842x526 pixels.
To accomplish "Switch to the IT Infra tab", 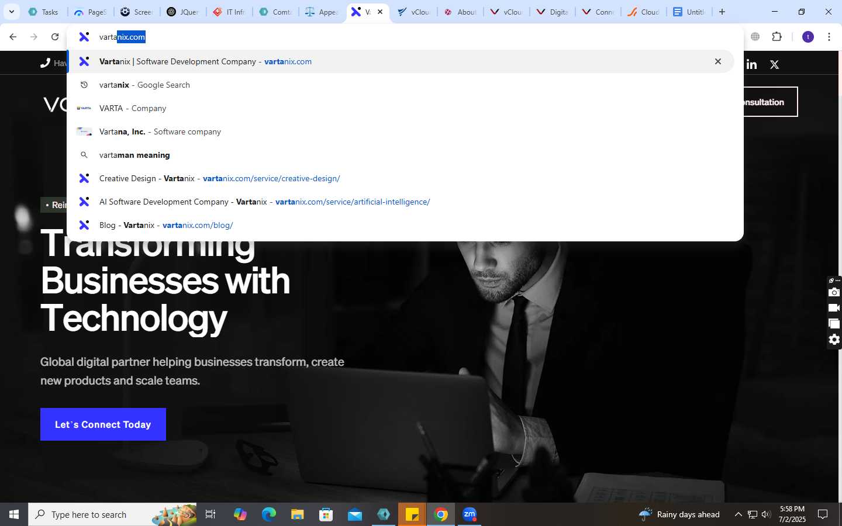I will click(x=230, y=12).
